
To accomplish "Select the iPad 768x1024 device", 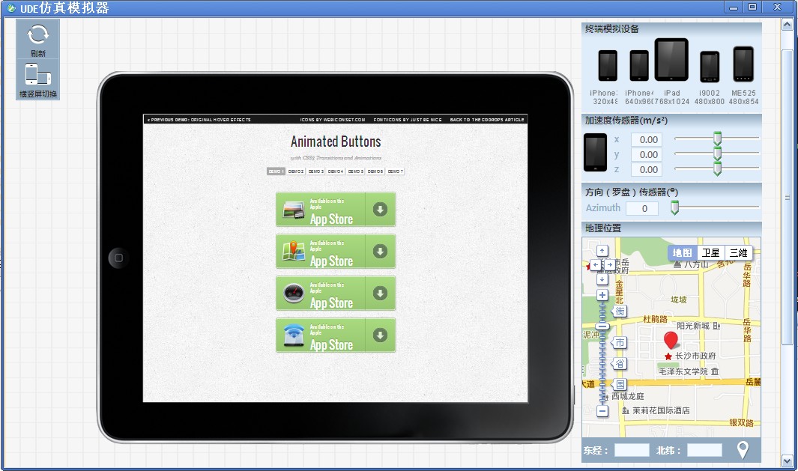I will [671, 59].
